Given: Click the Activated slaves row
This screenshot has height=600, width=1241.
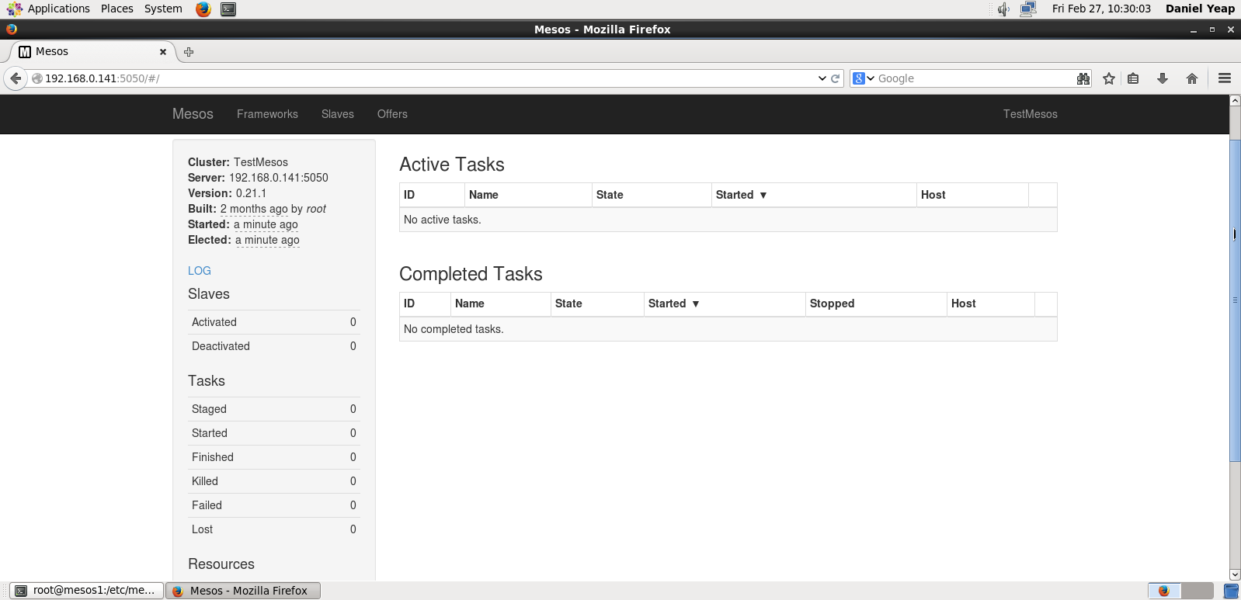Looking at the screenshot, I should pyautogui.click(x=274, y=322).
